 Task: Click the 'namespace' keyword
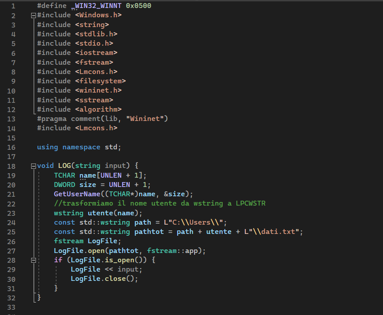pyautogui.click(x=81, y=147)
